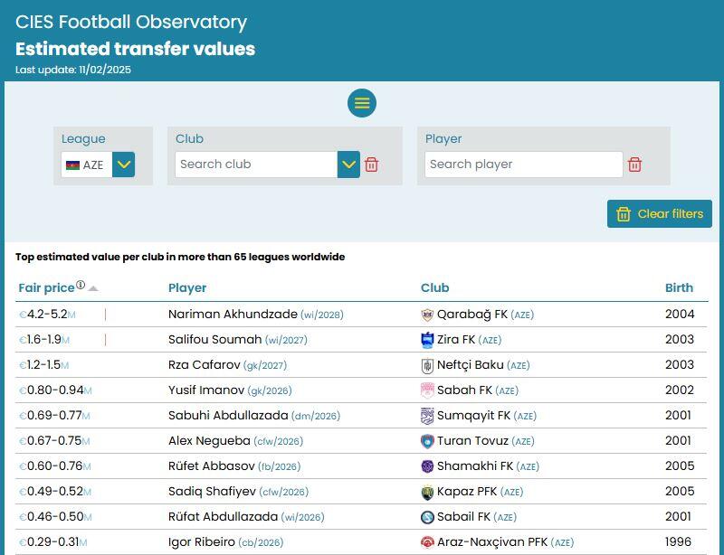
Task: Click the Fair price sort arrow
Action: pyautogui.click(x=93, y=288)
